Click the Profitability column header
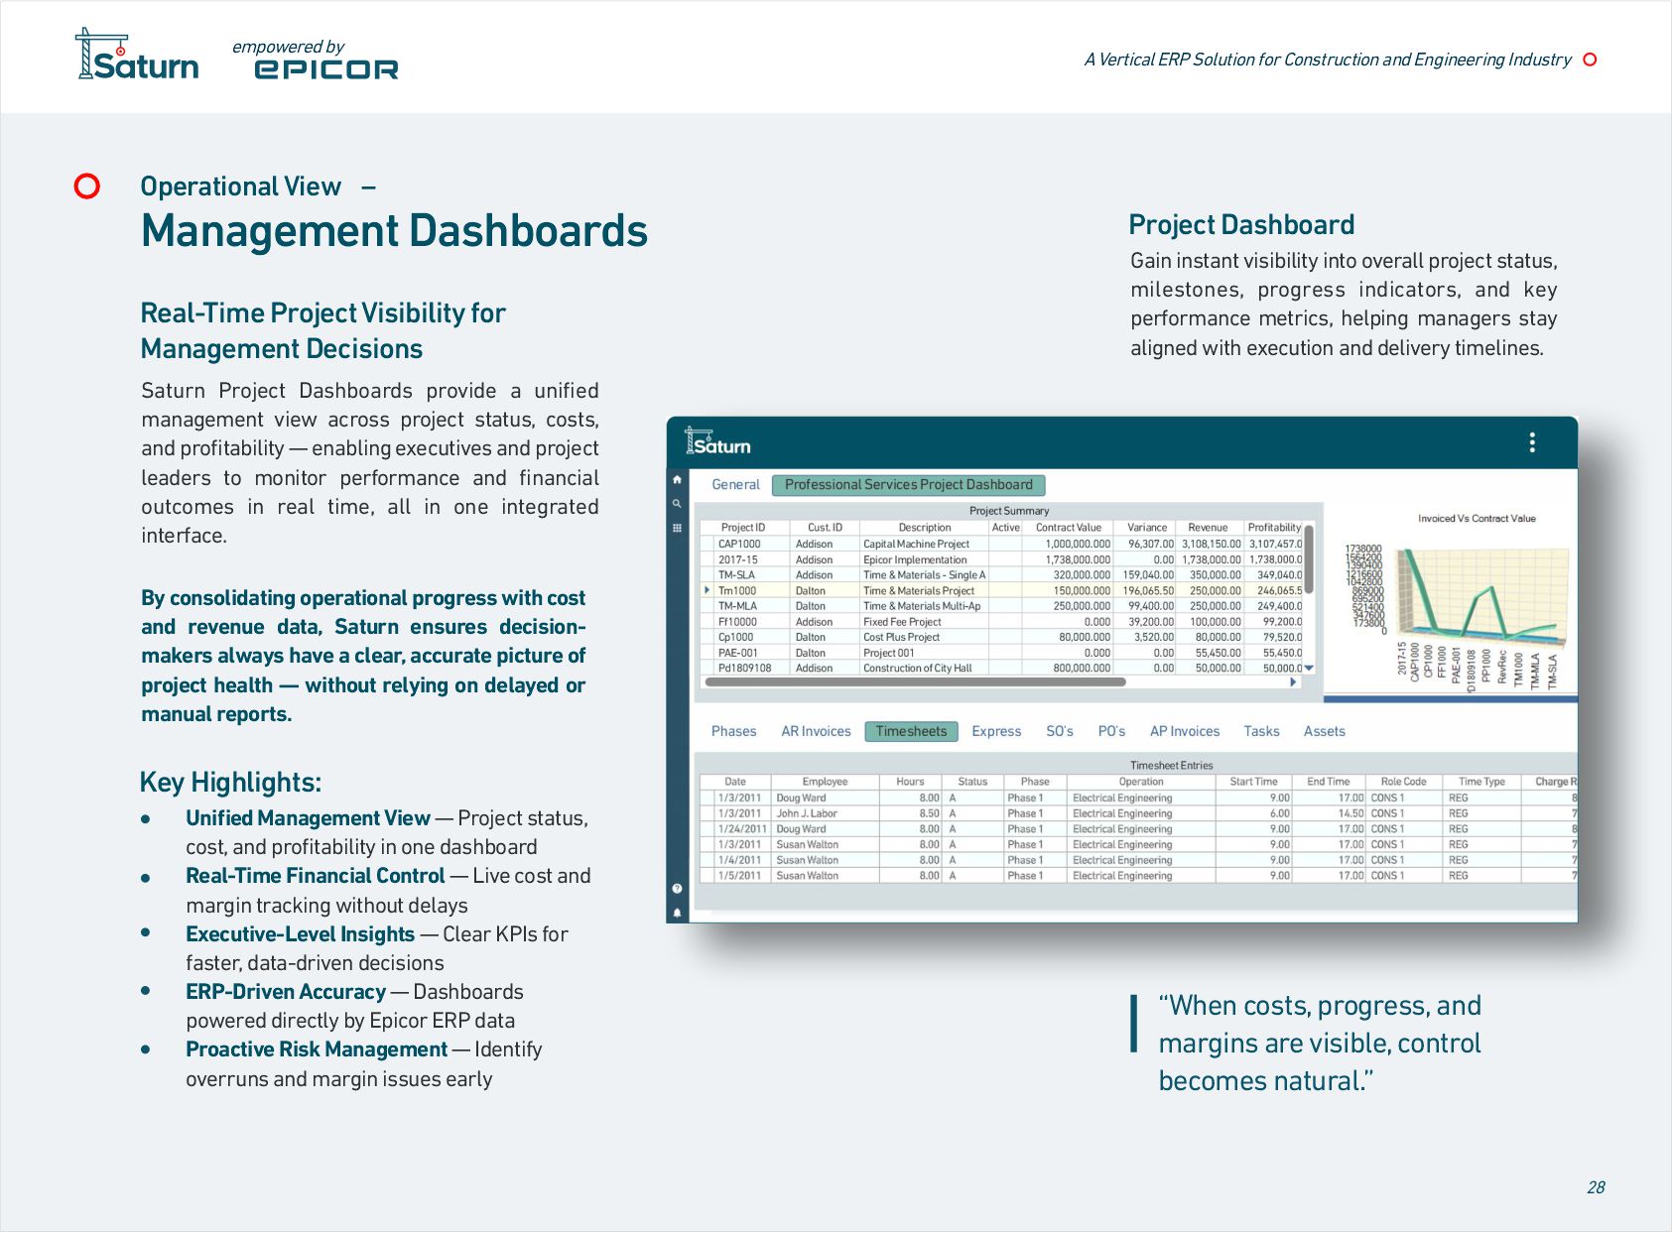 point(1274,528)
